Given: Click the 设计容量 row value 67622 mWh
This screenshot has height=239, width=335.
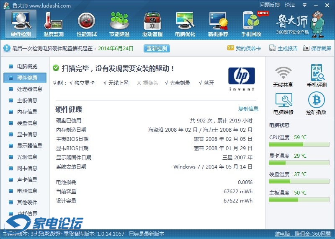Looking at the screenshot, I should coord(238,201).
